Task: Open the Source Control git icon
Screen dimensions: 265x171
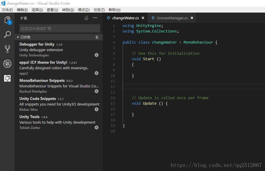Action: tap(7, 49)
